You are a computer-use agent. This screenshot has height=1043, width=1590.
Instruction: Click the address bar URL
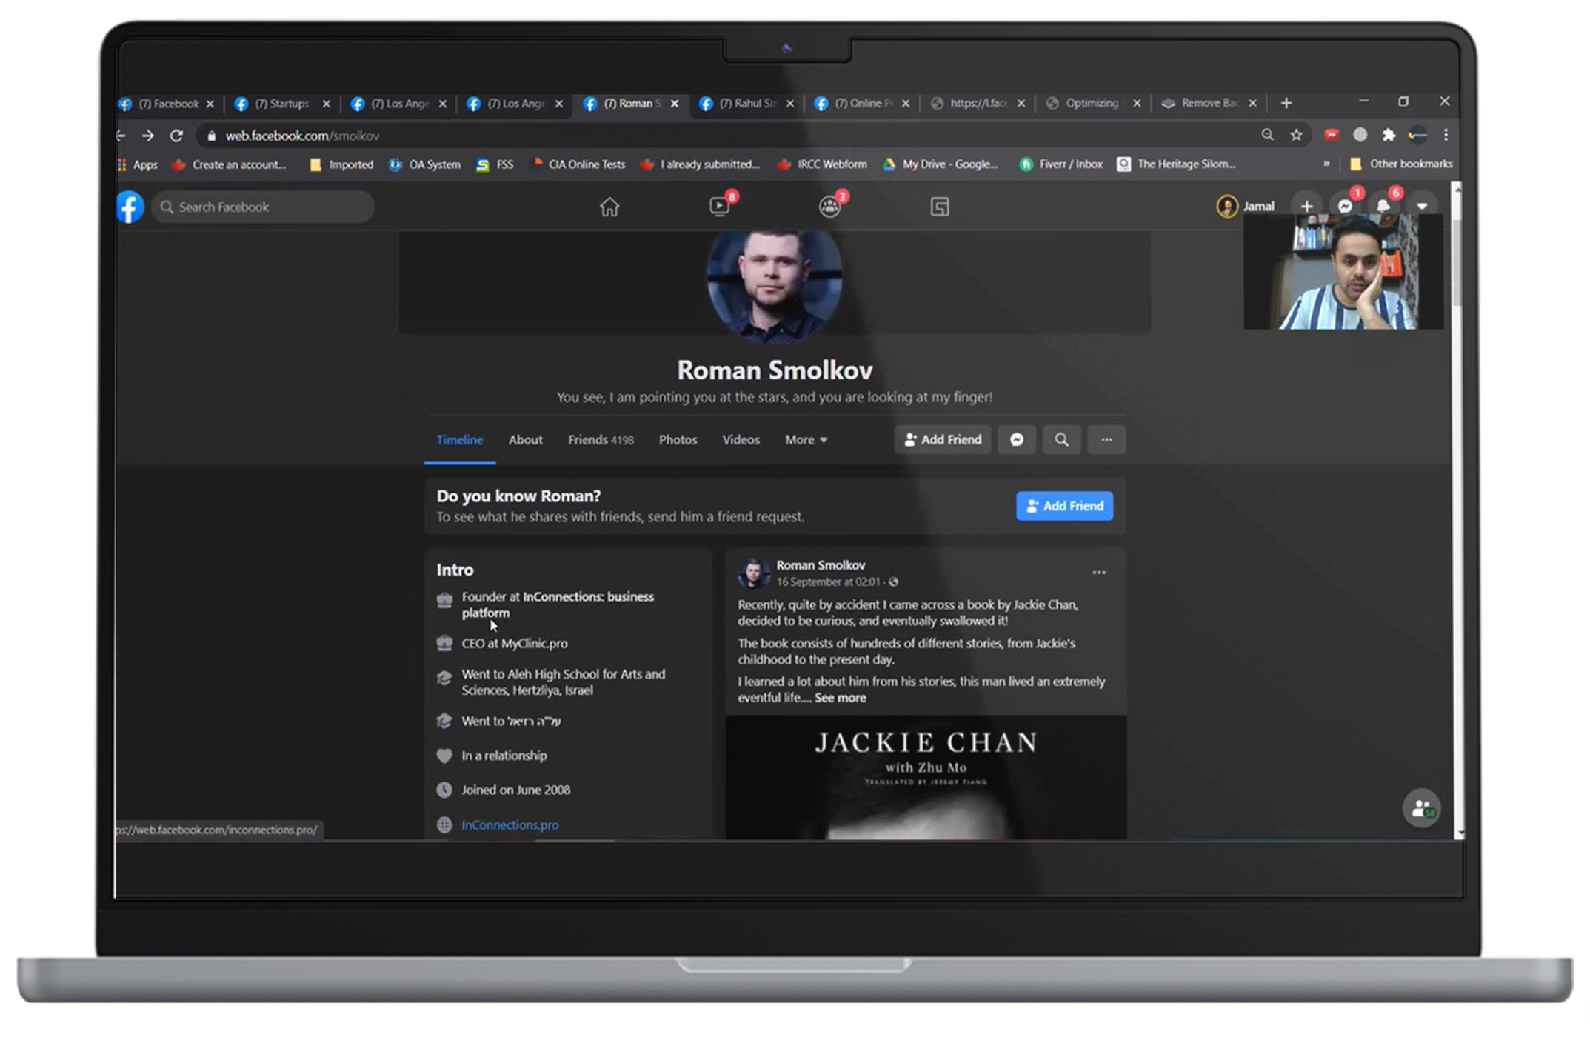pyautogui.click(x=302, y=136)
